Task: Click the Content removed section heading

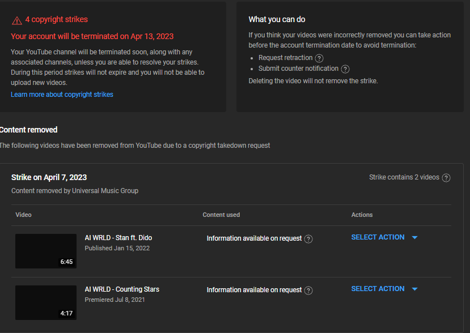Action: pyautogui.click(x=28, y=130)
